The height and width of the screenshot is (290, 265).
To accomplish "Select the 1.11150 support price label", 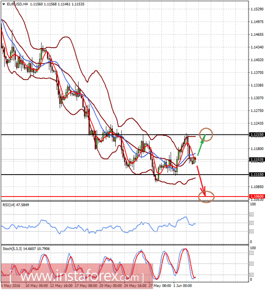I will tap(257, 174).
